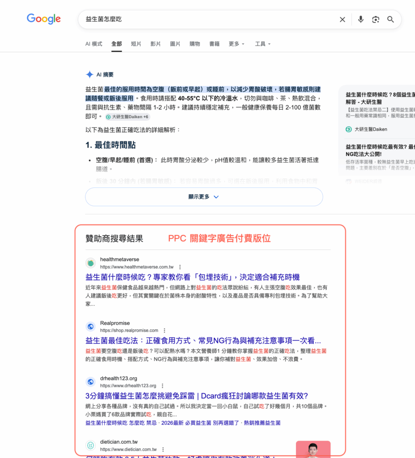Viewport: 415px width, 458px height.
Task: Click the 大研生醫Daiken icon in side panel
Action: pos(349,129)
